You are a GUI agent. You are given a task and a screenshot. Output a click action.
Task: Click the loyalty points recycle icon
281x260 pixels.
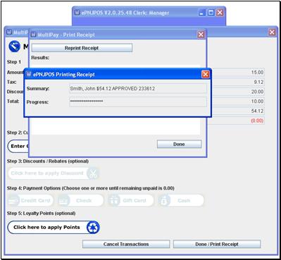coord(93,228)
